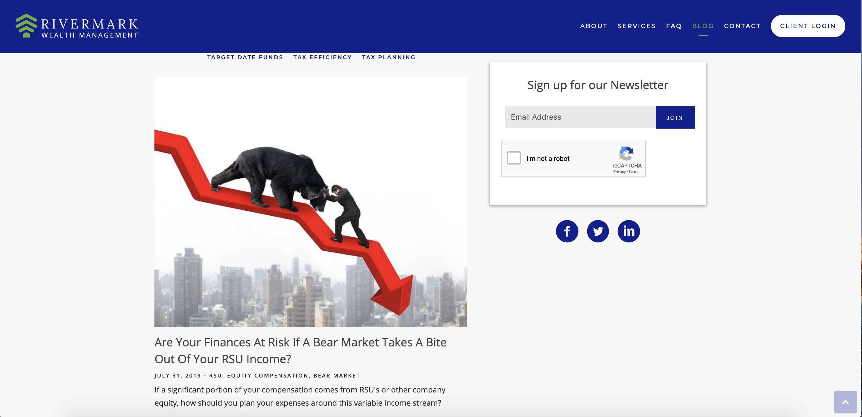This screenshot has height=417, width=862.
Task: Open the Twitter social icon
Action: pos(598,231)
